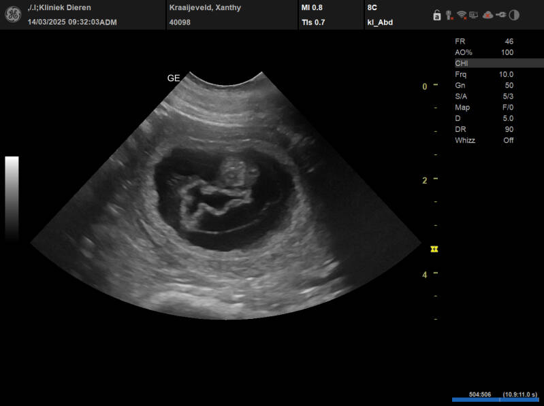Screen dimensions: 544x406
Task: Click the blue cine progress bar
Action: pos(495,400)
